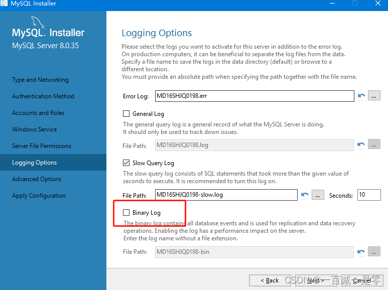Go to Advanced Options step
Image resolution: width=388 pixels, height=290 pixels.
(x=37, y=179)
